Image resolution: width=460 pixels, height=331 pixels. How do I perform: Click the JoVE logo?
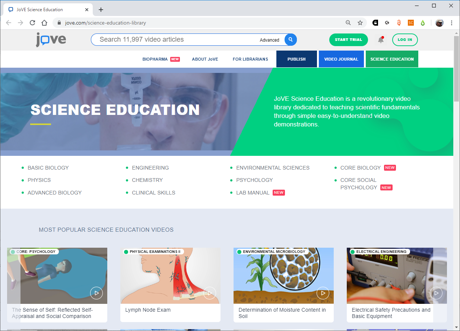click(x=51, y=40)
